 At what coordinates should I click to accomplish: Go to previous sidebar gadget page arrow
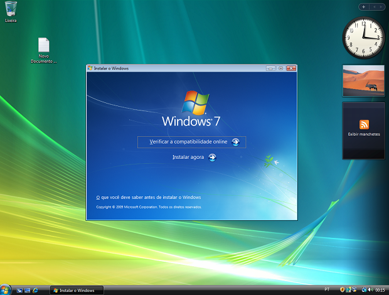click(x=374, y=7)
